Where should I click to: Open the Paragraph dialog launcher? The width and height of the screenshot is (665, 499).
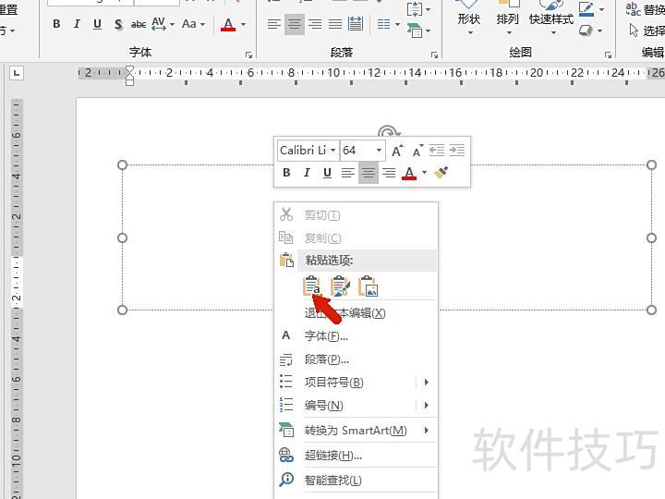coord(434,55)
